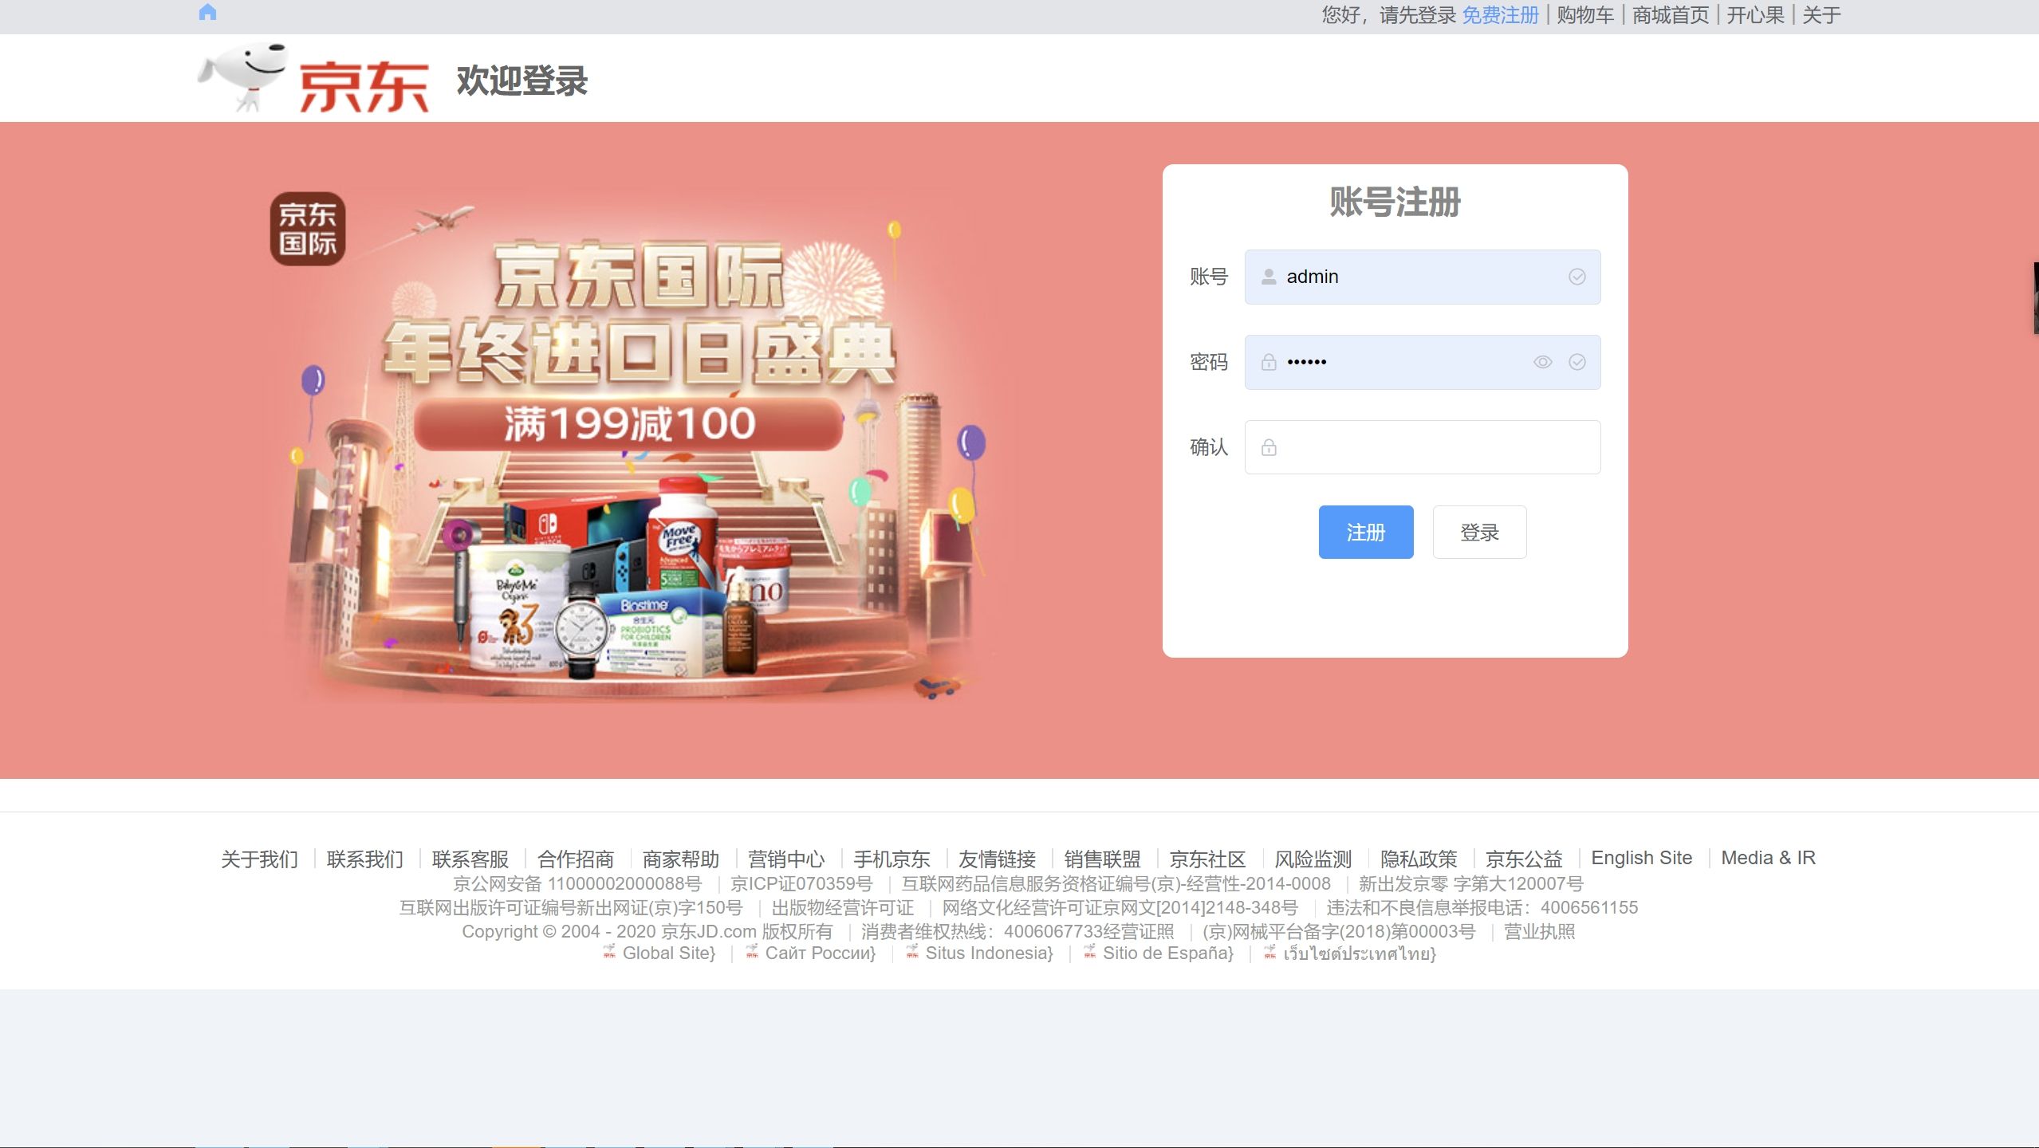Open English Site footer link
Viewport: 2039px width, 1148px height.
(1641, 858)
